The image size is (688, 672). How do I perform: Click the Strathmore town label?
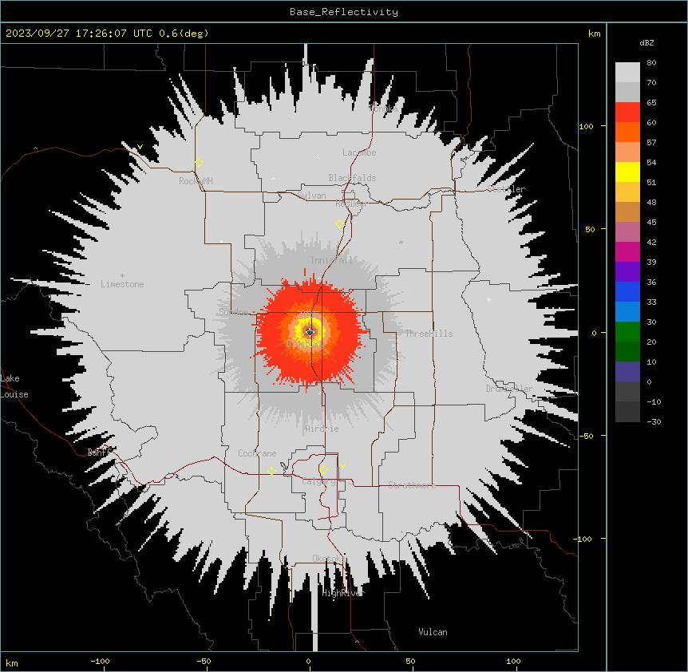click(x=412, y=484)
